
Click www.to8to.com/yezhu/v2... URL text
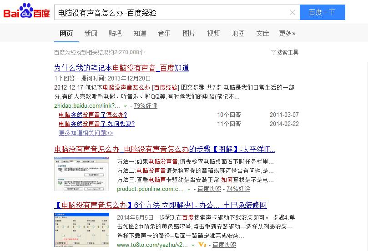152,245
